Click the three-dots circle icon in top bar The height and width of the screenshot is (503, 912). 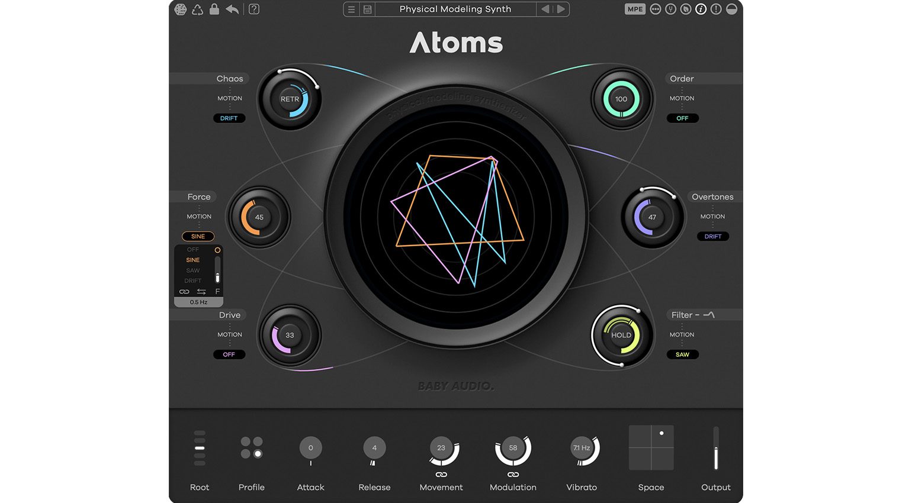[x=656, y=9]
